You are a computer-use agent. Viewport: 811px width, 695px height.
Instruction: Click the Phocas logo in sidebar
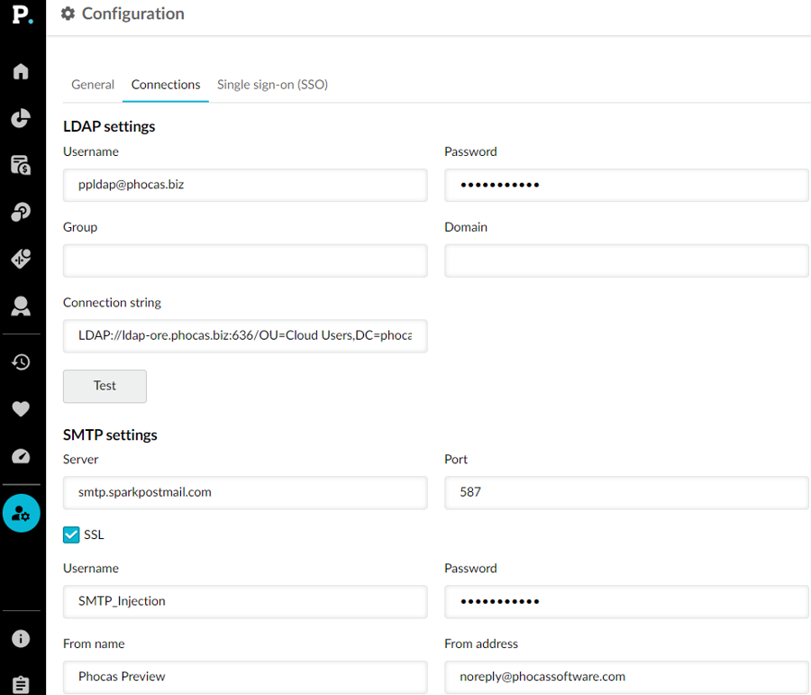pos(21,15)
